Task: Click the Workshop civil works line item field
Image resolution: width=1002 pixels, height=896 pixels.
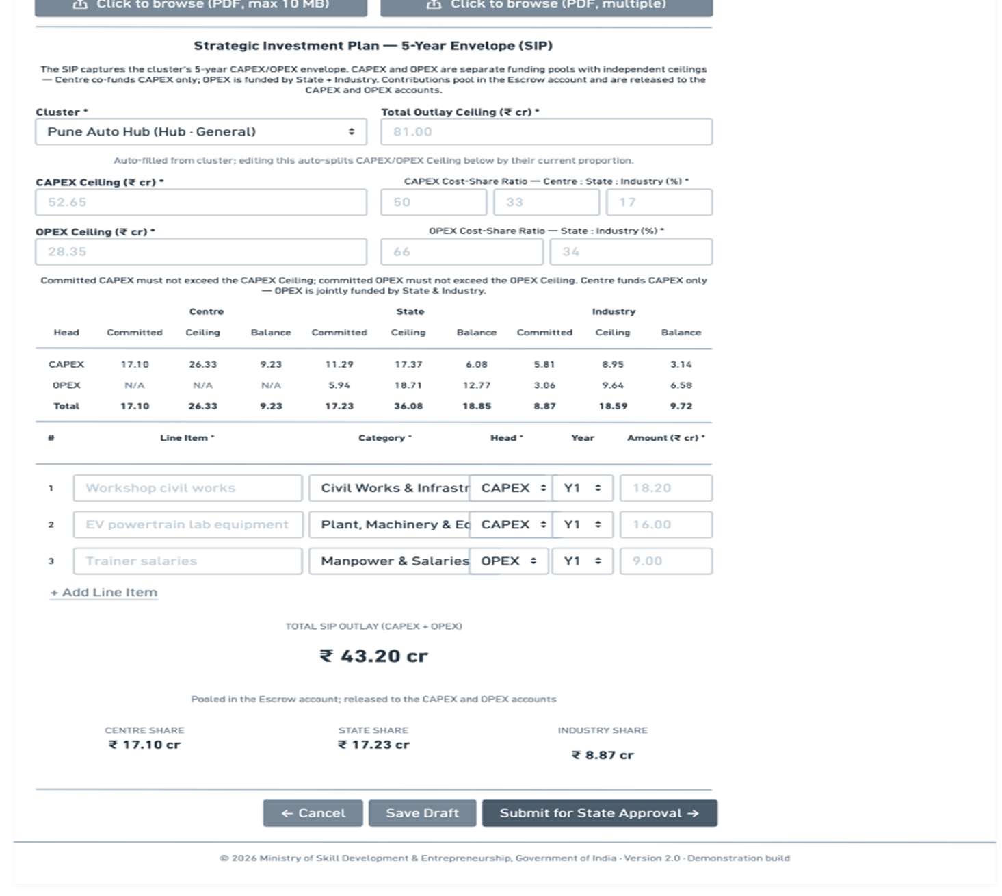Action: [188, 488]
